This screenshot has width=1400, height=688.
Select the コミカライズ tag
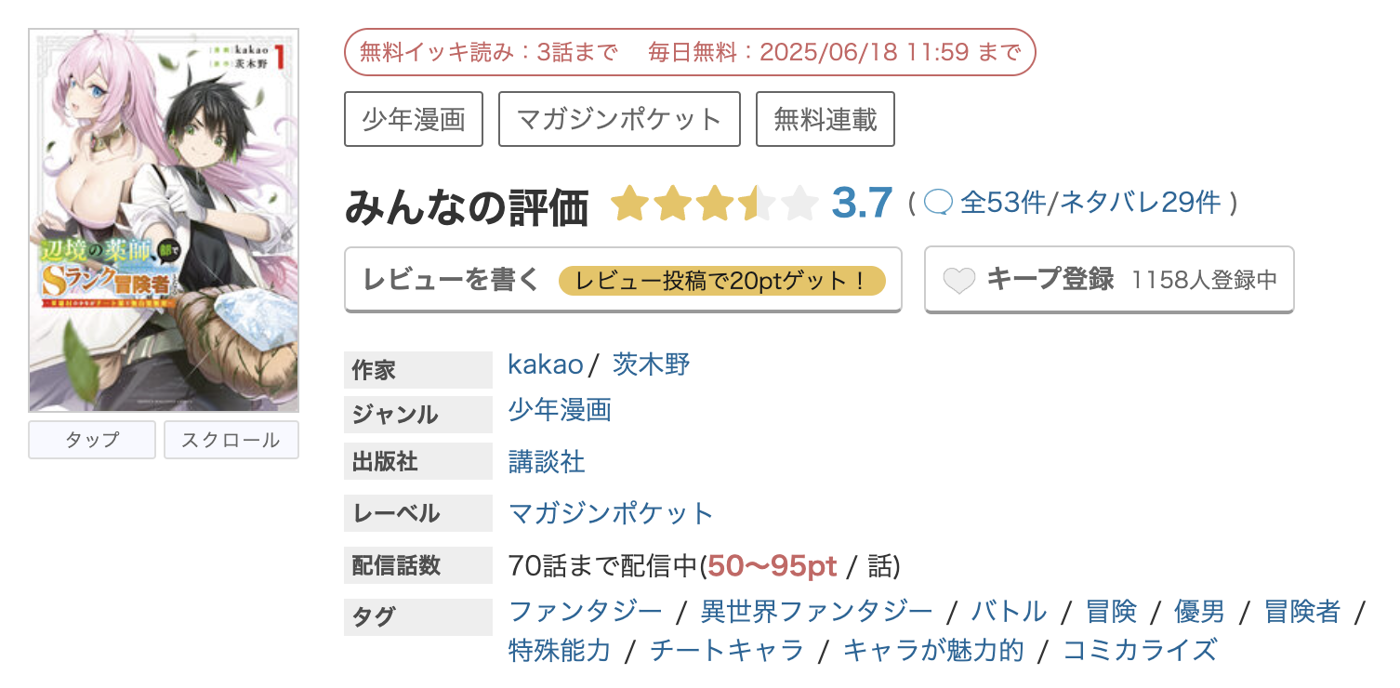(x=1140, y=649)
